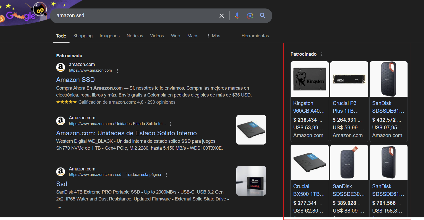Open Herramientas search tools
The image size is (424, 220).
(255, 36)
